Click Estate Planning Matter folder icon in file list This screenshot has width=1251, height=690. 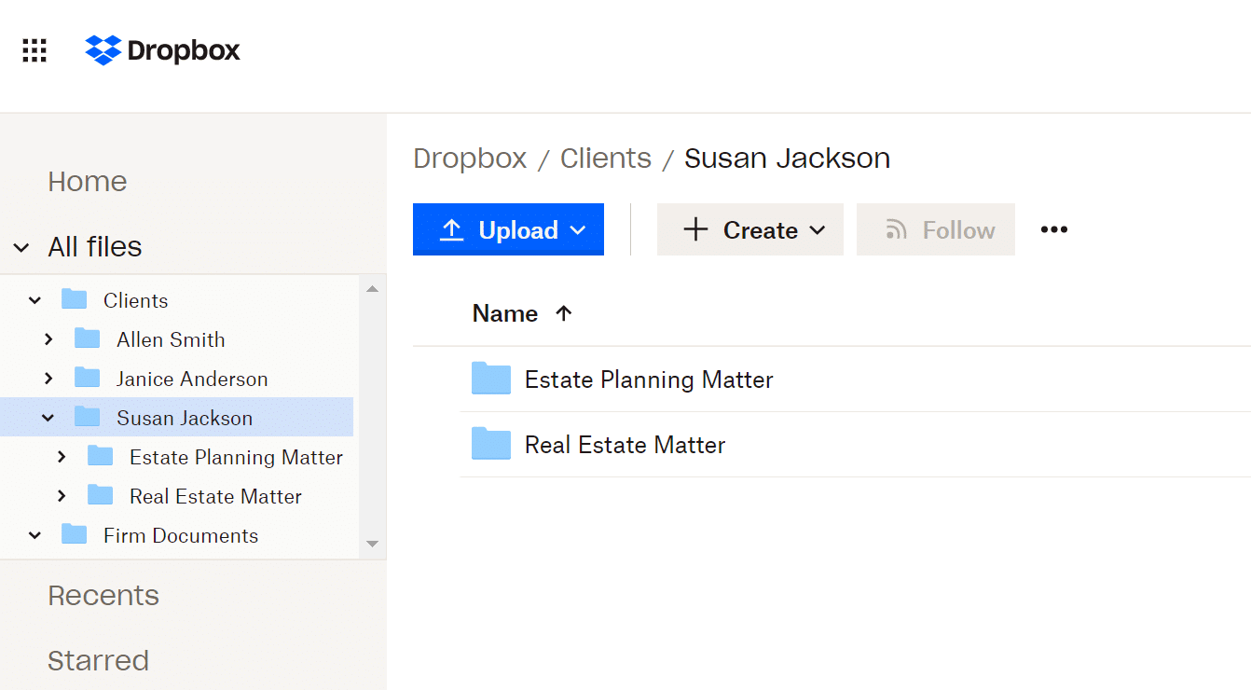click(491, 379)
